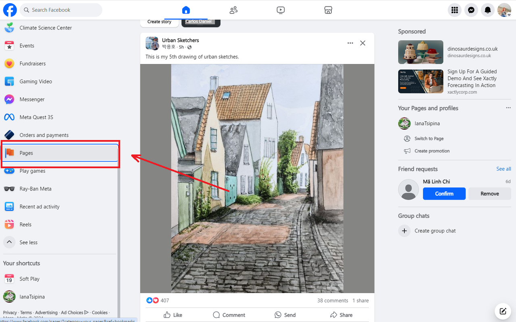Open the Marketplace tab

click(328, 10)
